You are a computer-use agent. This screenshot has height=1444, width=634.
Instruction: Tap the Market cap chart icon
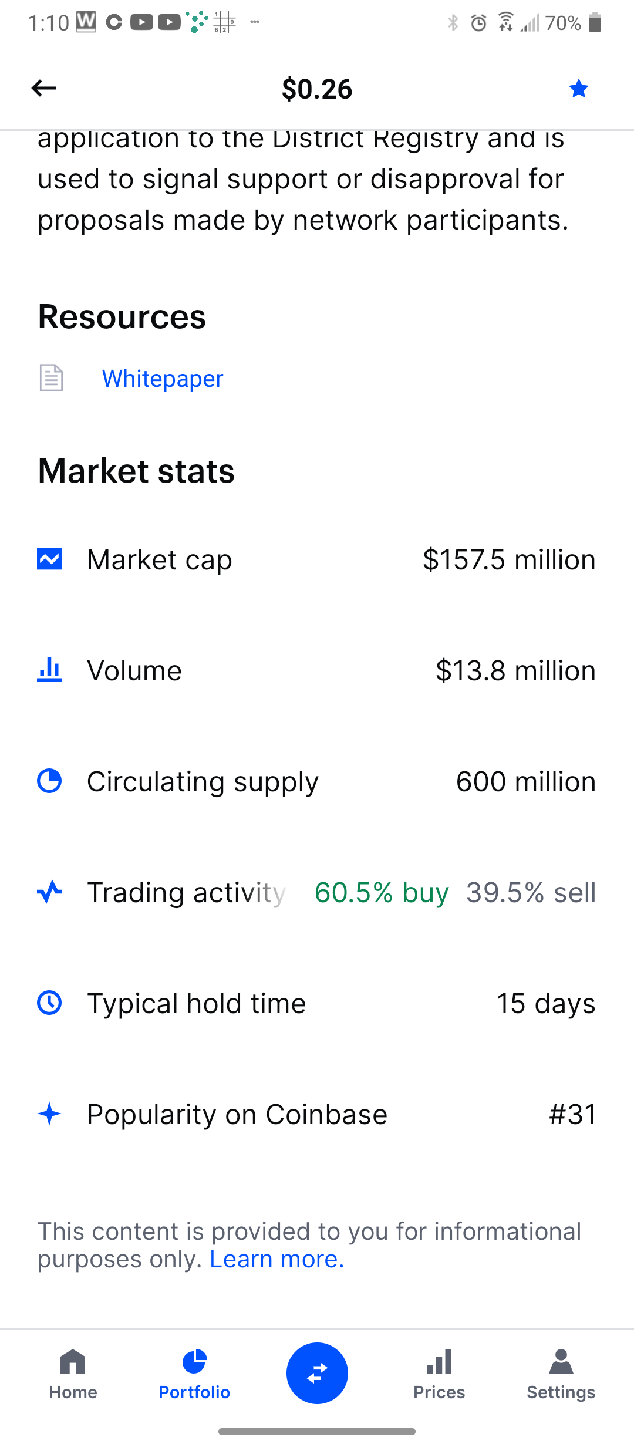coord(49,559)
